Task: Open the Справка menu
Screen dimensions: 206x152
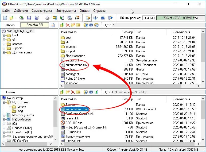Action: pos(99,11)
